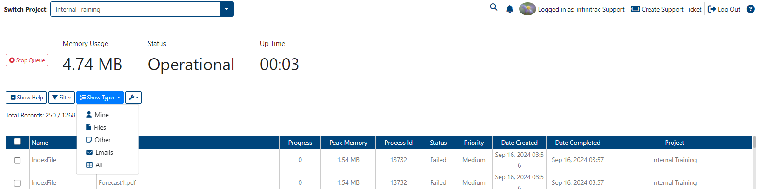The height and width of the screenshot is (189, 760).
Task: Open the Filter button
Action: click(61, 98)
